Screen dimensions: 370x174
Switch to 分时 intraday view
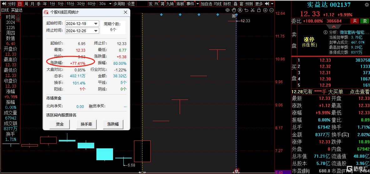coord(12,4)
